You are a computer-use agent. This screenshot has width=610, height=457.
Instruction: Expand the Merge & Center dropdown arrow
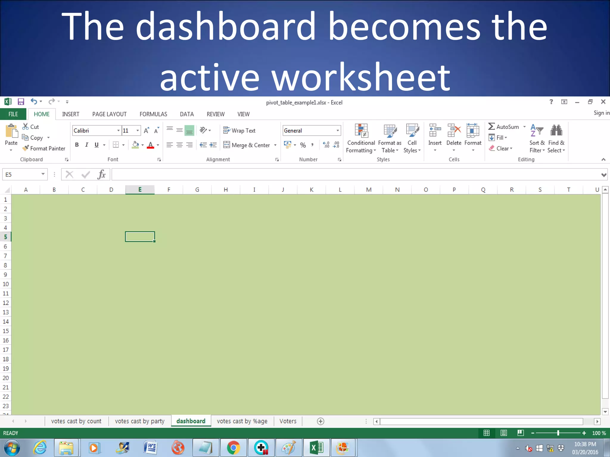click(275, 145)
